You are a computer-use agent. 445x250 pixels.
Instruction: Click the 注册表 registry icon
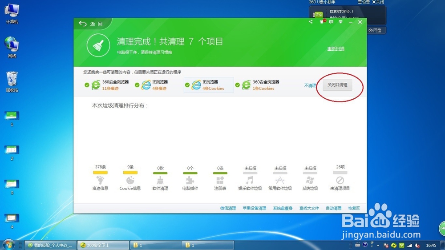click(220, 180)
